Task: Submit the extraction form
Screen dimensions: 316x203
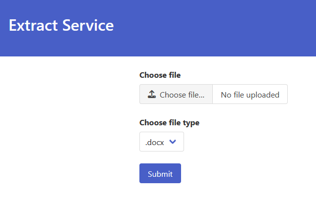Action: pos(160,173)
